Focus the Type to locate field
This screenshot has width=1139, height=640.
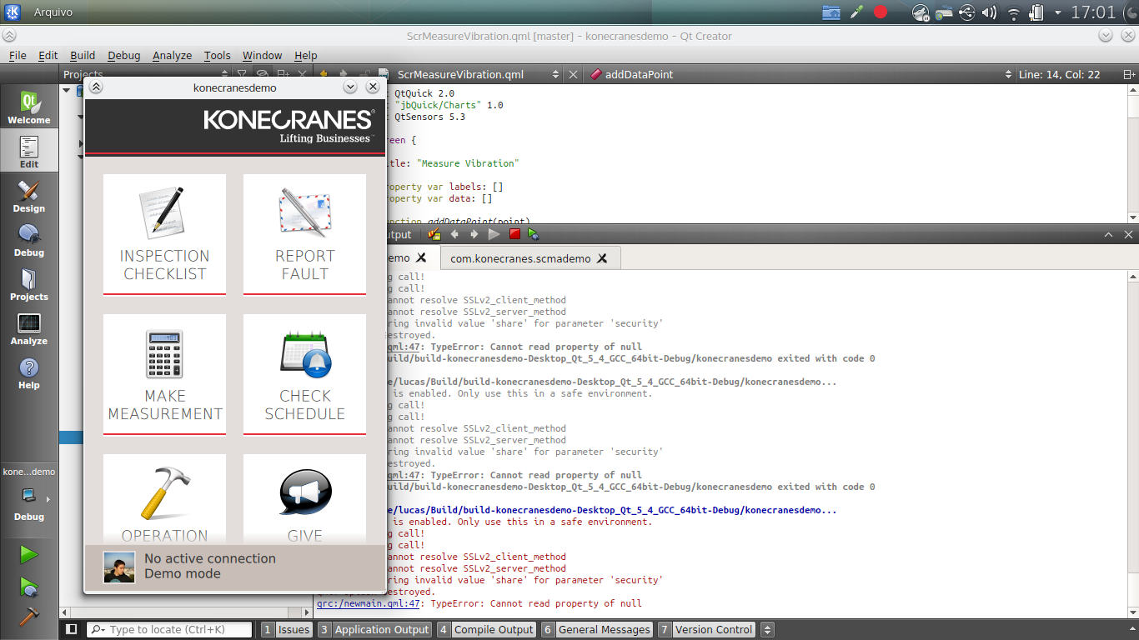click(x=169, y=630)
